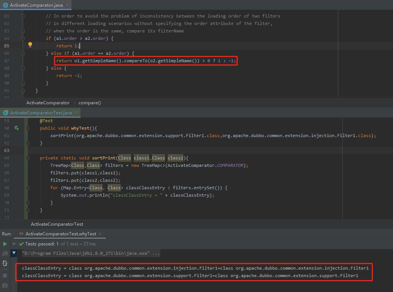Click compare() breadcrumb

click(x=90, y=103)
